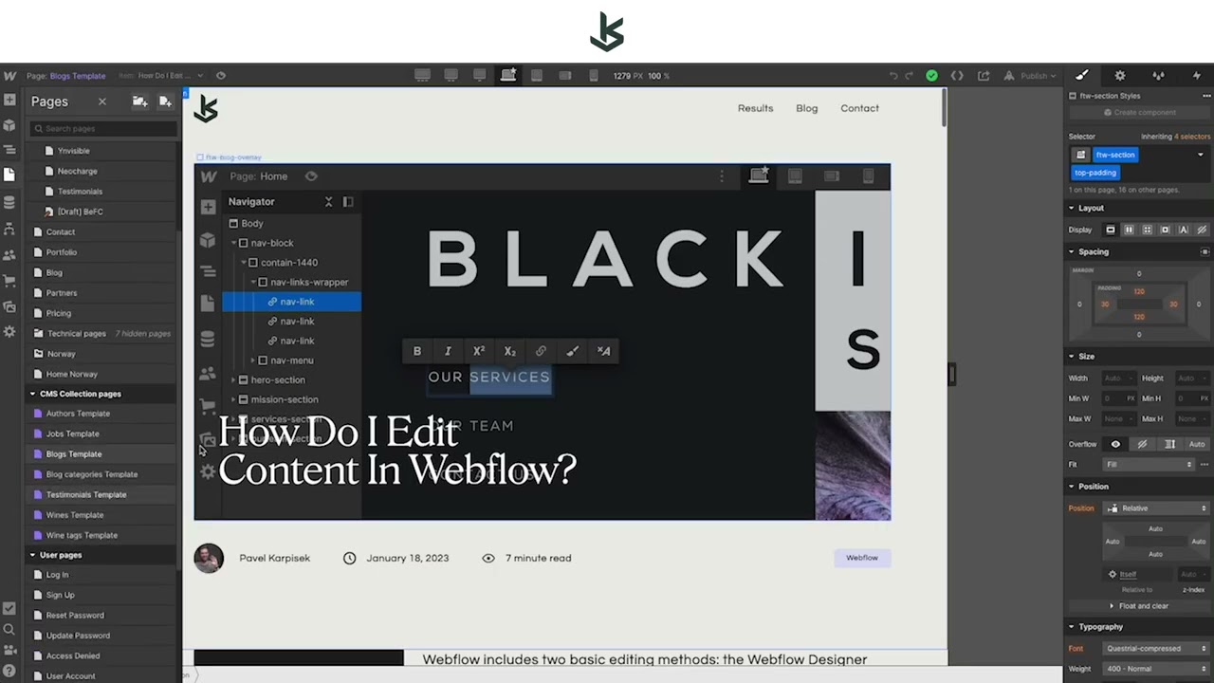The height and width of the screenshot is (683, 1214).
Task: Open the site Settings gear in the outer sidebar
Action: click(9, 332)
